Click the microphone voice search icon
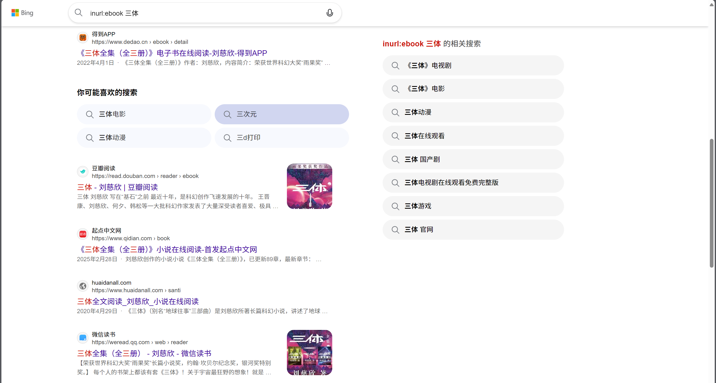Screen dimensions: 716x383 point(329,13)
